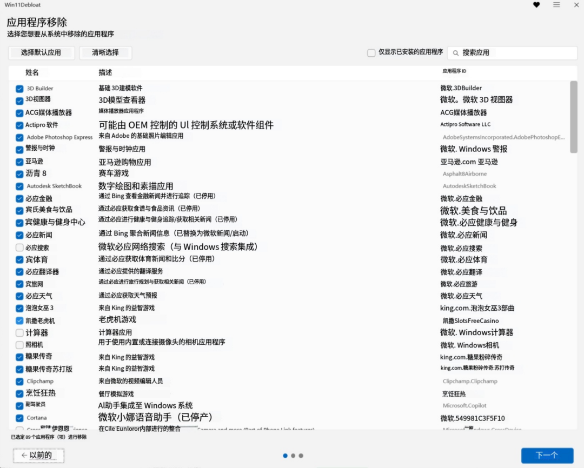Select the middle pagination dot

pyautogui.click(x=293, y=456)
